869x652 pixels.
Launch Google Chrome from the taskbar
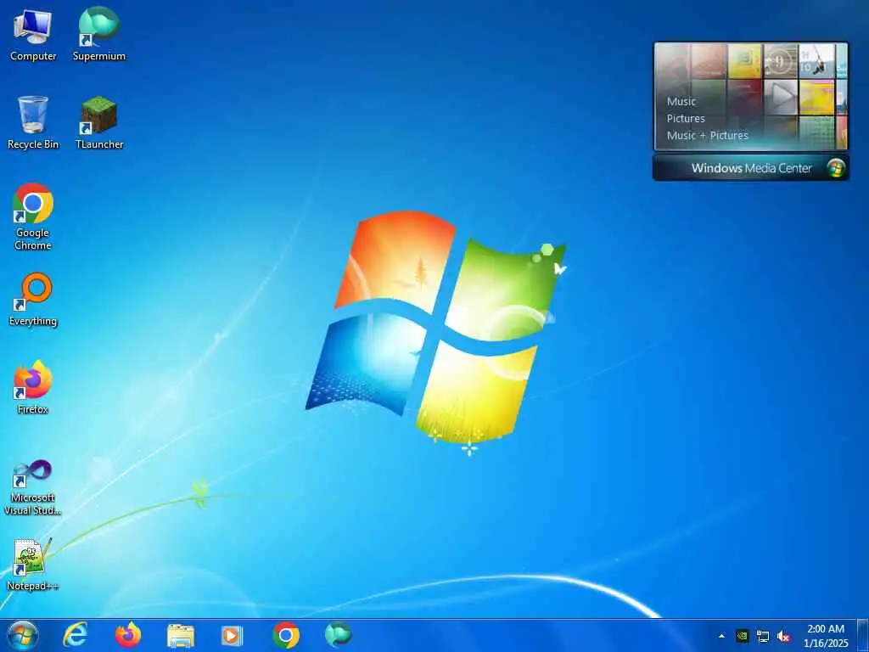click(286, 636)
